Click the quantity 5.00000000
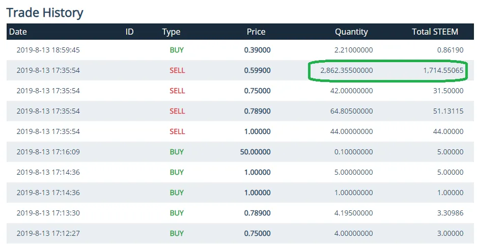477x244 pixels. 353,172
